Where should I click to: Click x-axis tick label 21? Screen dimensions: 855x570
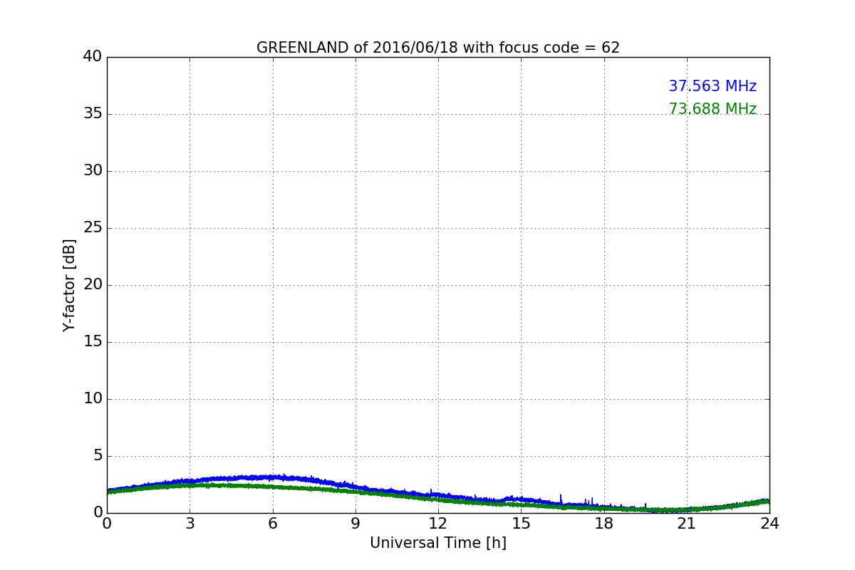(x=687, y=523)
